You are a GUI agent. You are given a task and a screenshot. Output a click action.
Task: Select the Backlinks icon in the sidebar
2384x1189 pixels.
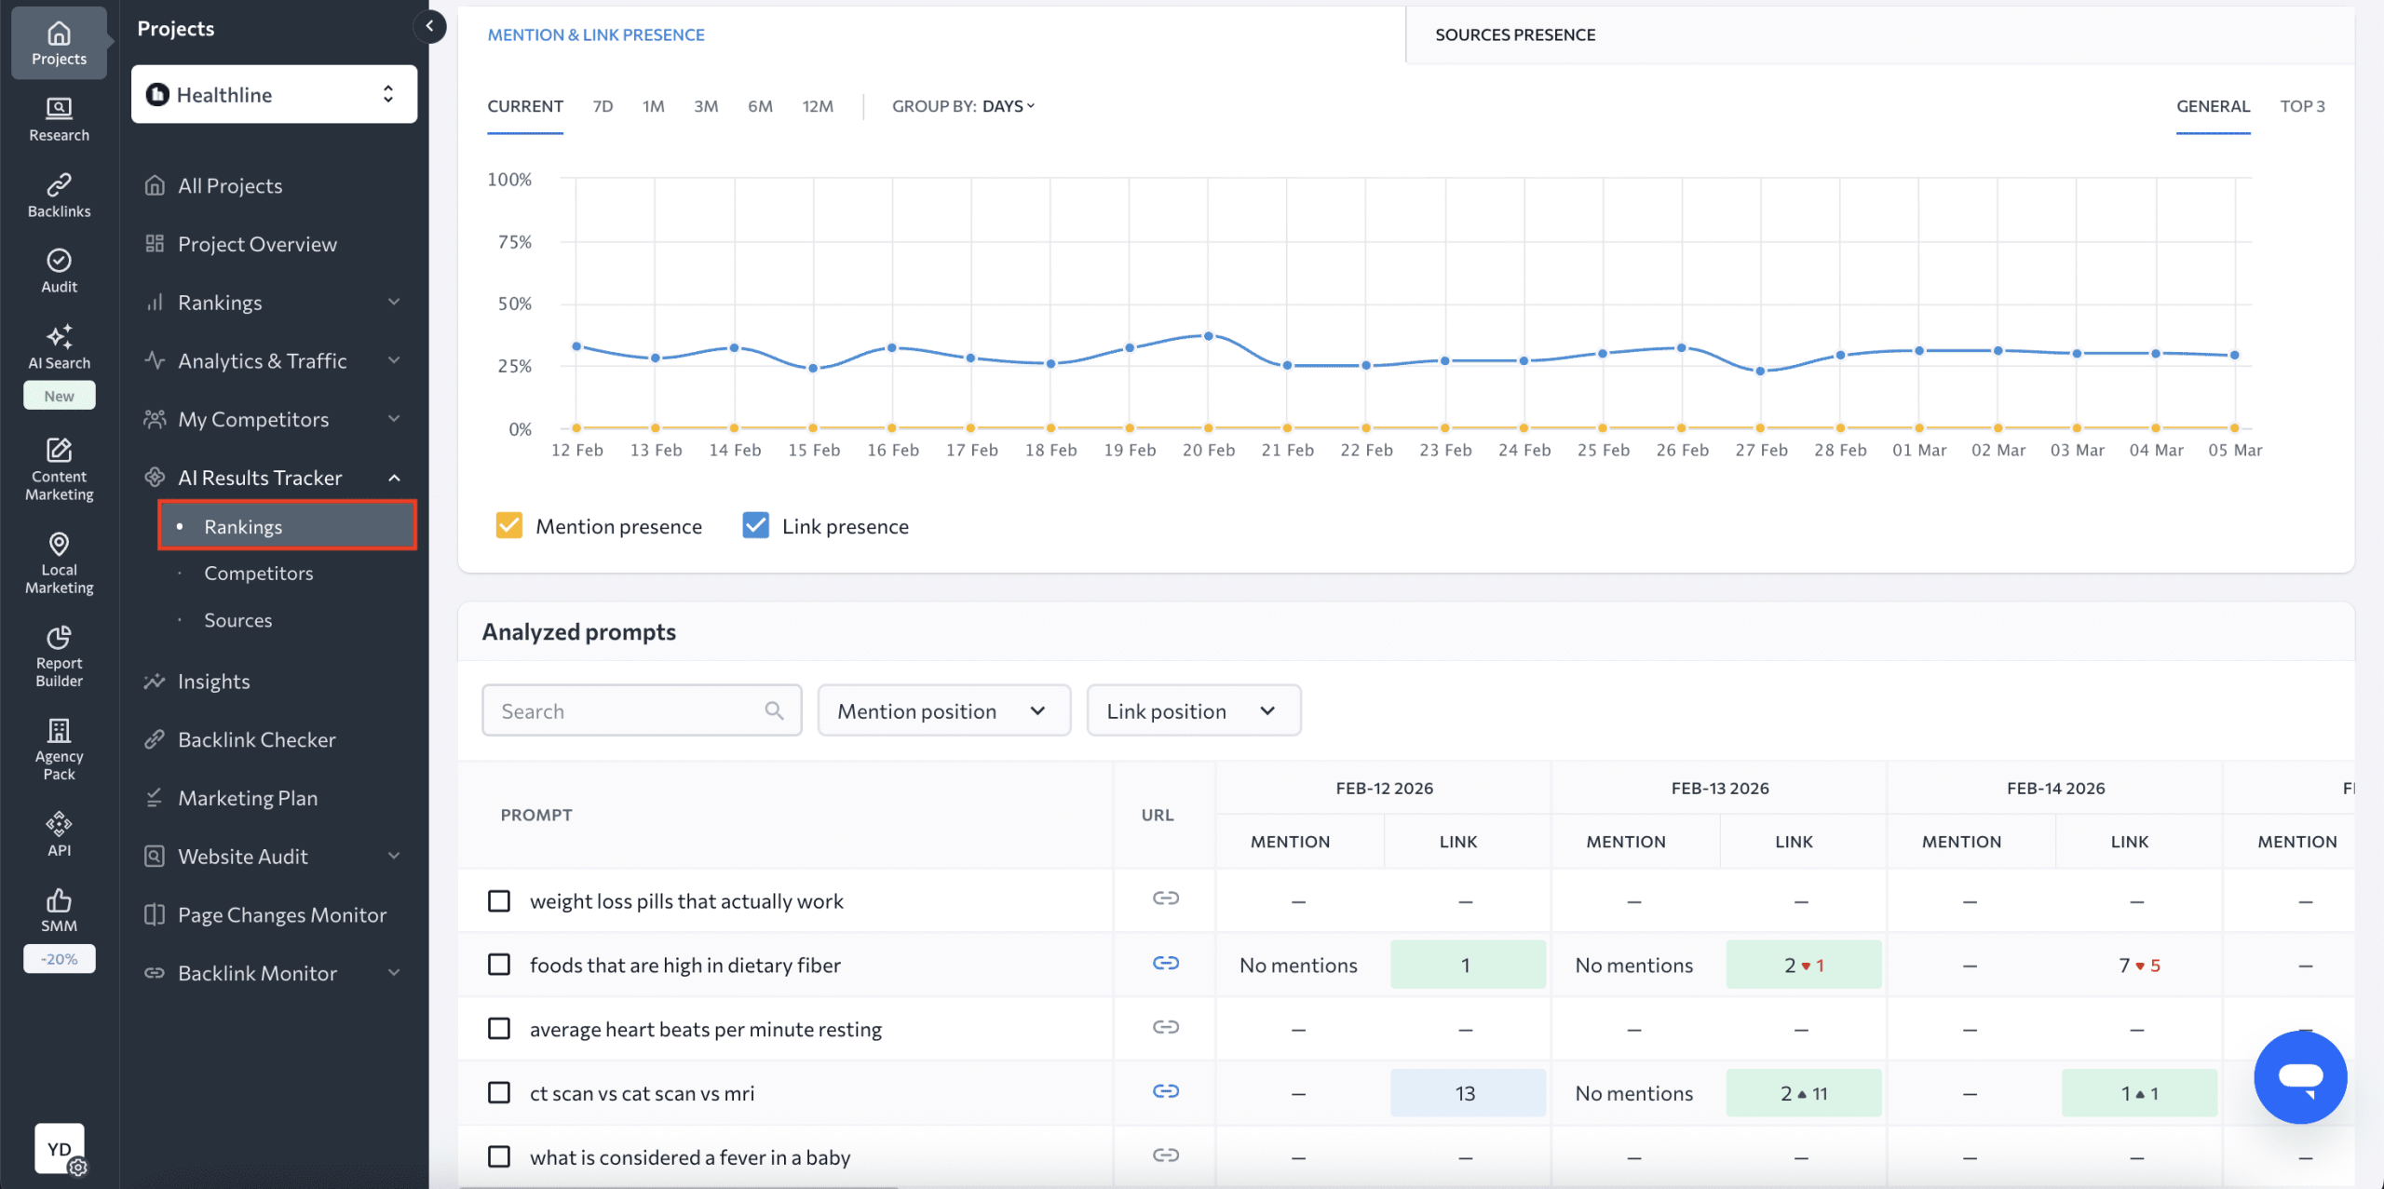58,194
